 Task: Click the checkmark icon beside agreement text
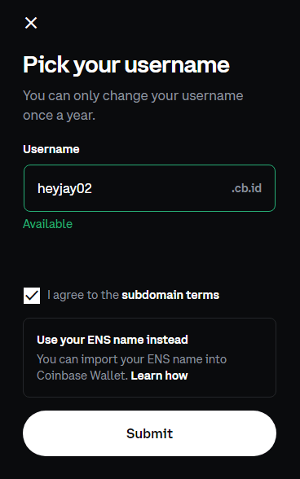32,296
